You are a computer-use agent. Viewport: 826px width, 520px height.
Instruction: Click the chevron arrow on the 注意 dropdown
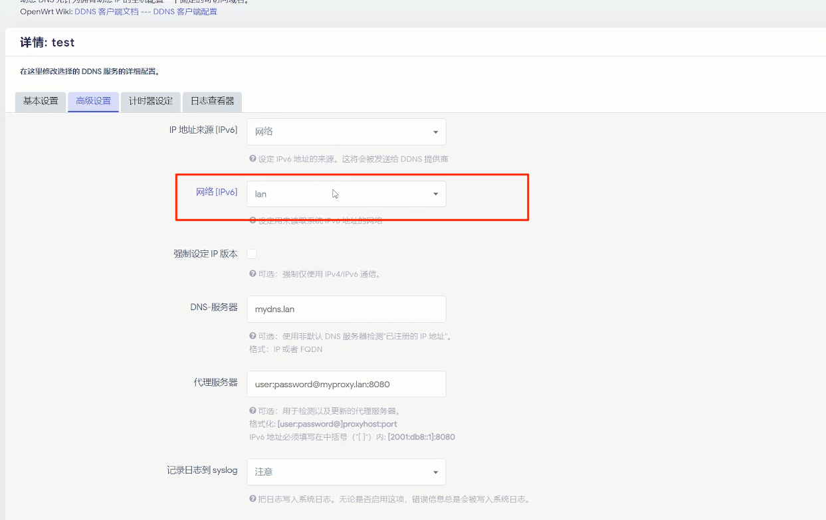point(437,471)
